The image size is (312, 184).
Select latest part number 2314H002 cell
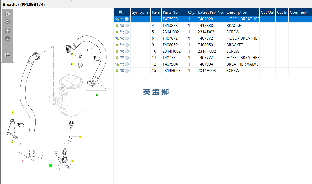click(211, 51)
